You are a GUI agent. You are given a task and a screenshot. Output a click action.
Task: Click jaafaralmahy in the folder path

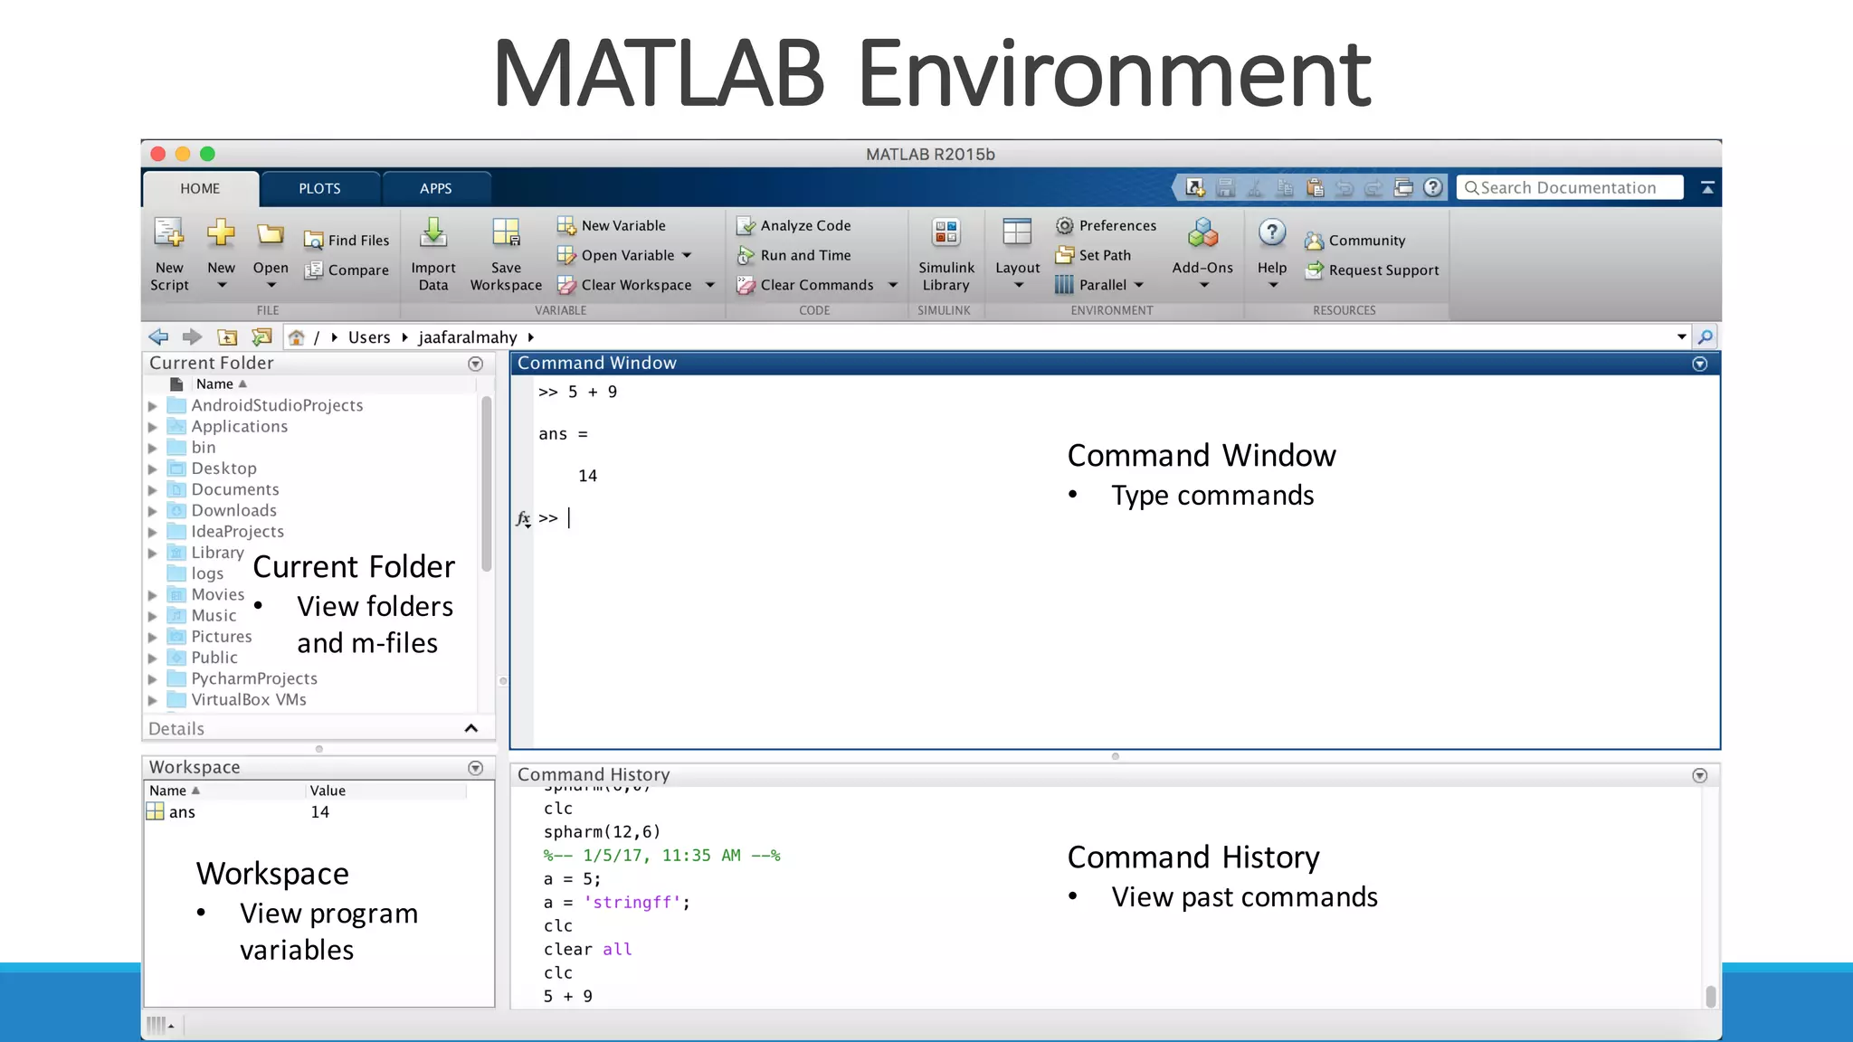coord(468,337)
